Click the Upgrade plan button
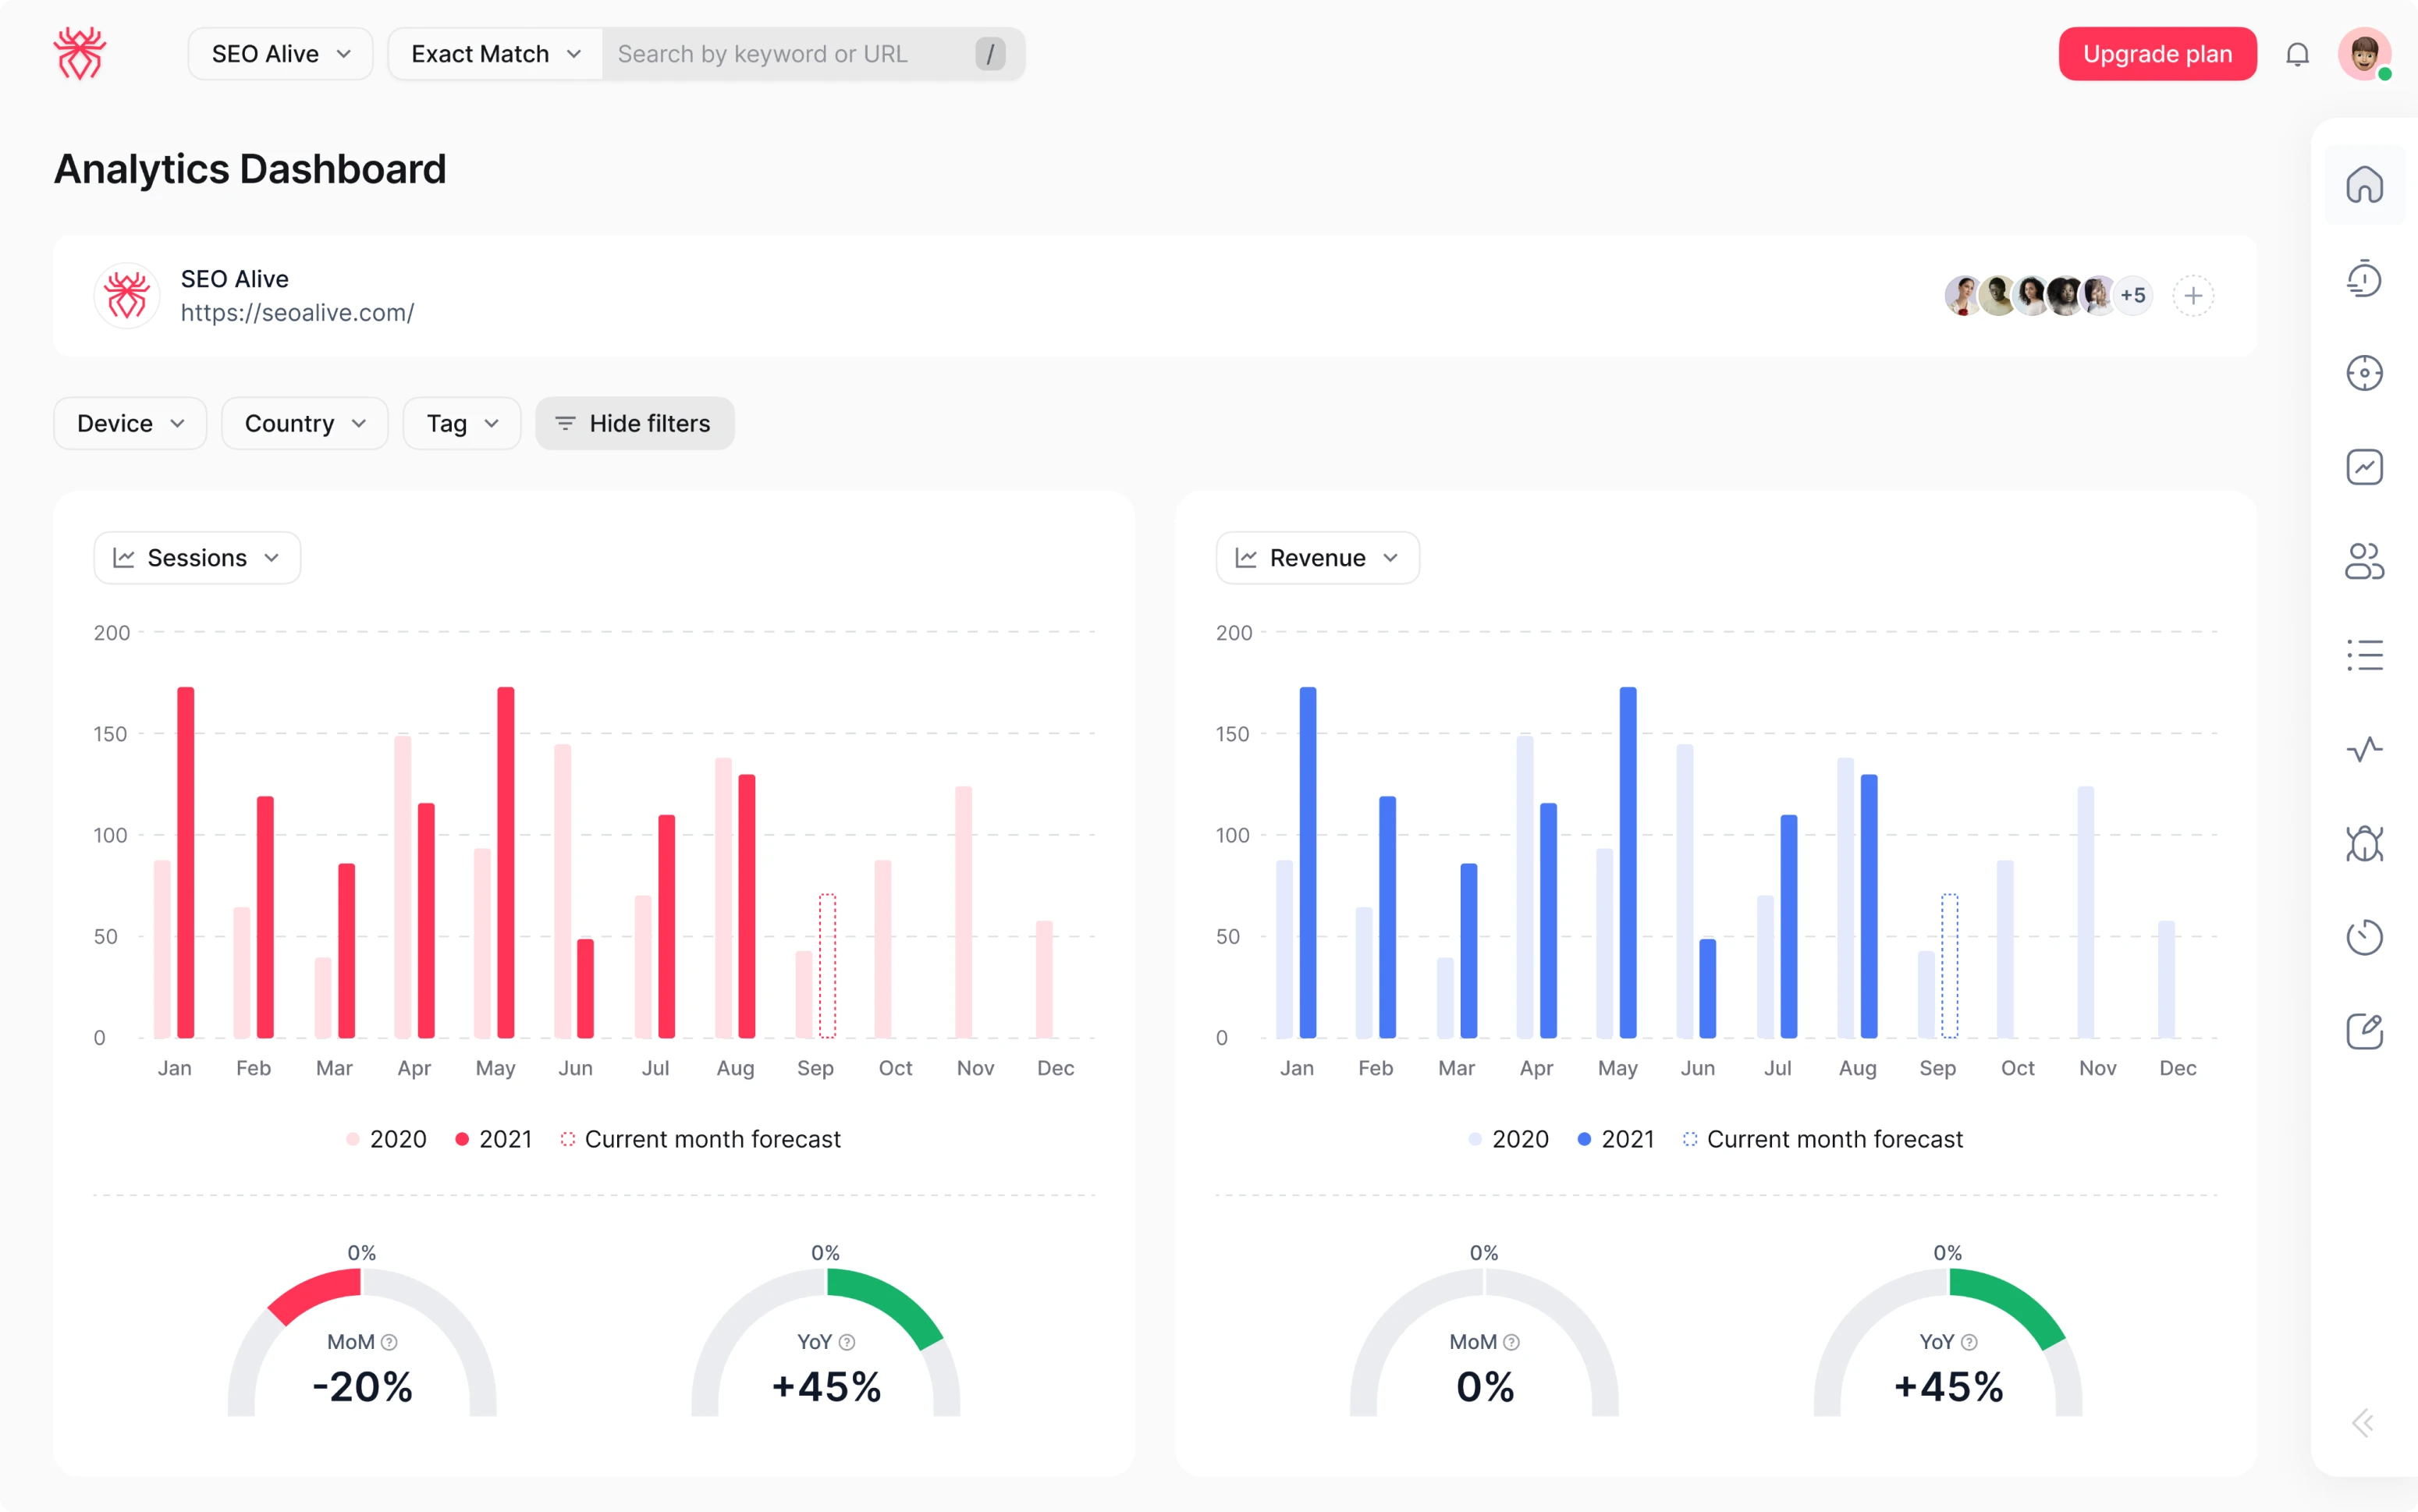 point(2156,53)
